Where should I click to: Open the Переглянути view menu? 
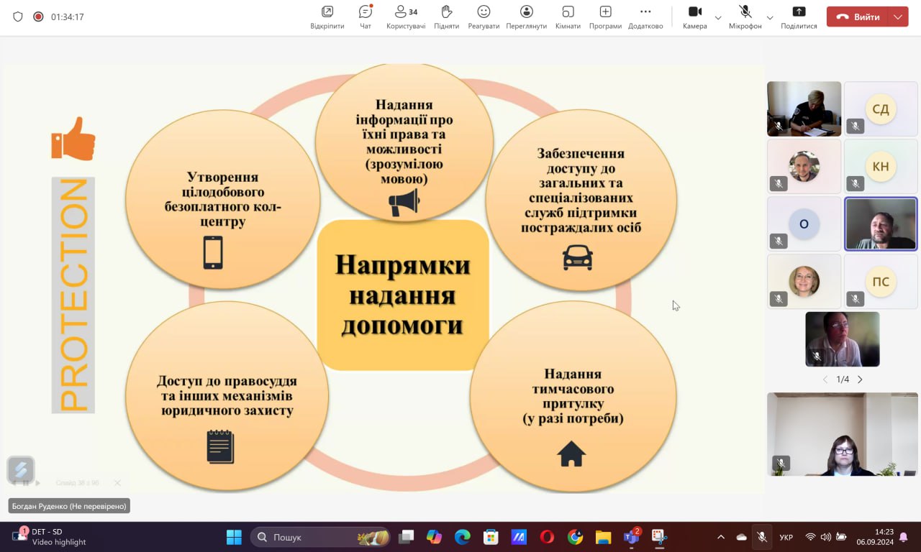526,17
